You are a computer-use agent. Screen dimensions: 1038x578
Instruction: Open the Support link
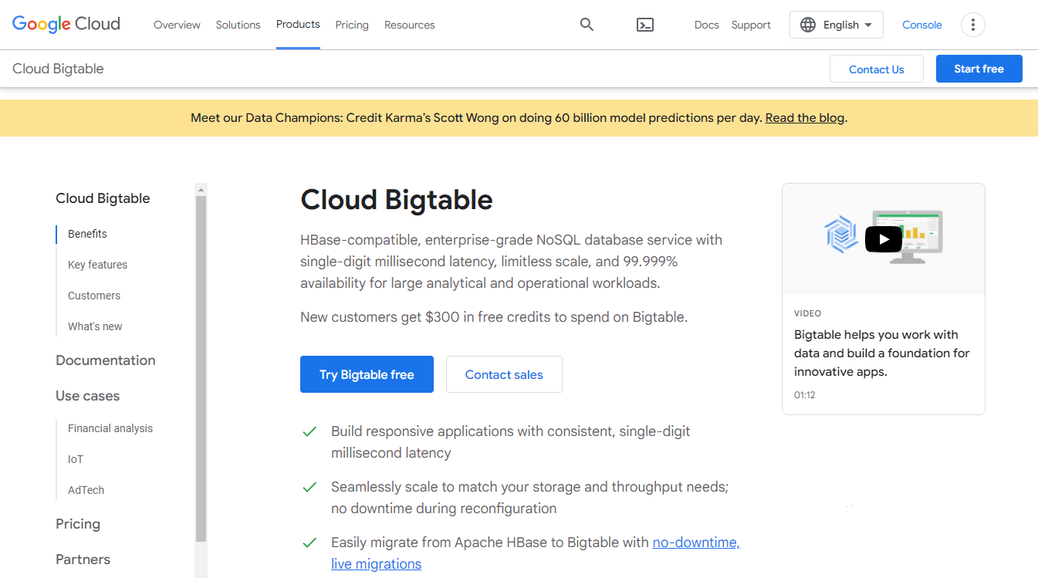pos(751,25)
